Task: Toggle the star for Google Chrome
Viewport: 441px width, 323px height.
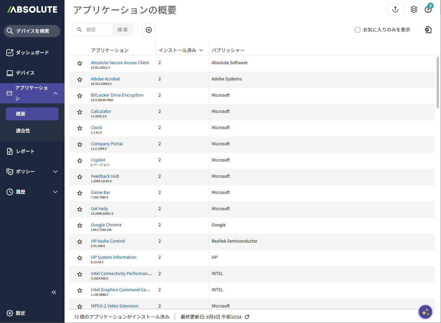Action: tap(80, 225)
